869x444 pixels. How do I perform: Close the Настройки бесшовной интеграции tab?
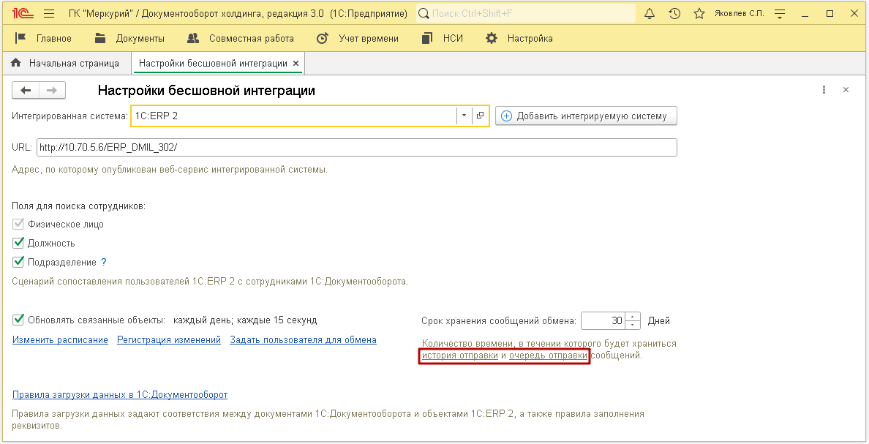[296, 63]
